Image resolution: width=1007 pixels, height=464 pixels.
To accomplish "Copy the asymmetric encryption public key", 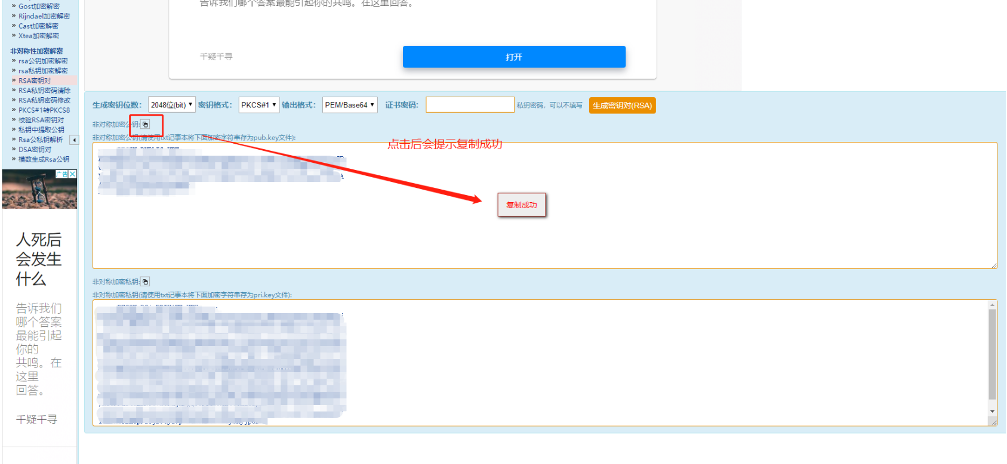I will click(145, 125).
